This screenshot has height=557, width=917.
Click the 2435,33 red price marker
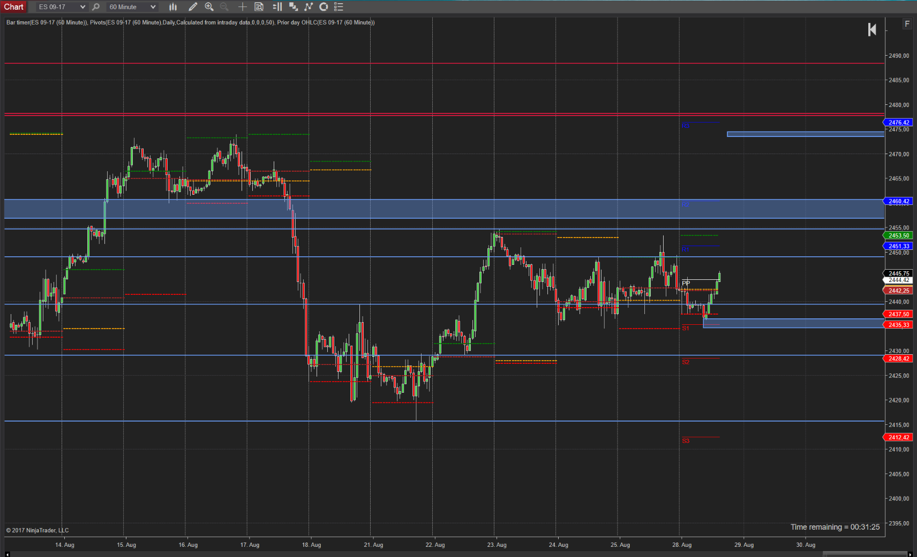(x=898, y=325)
